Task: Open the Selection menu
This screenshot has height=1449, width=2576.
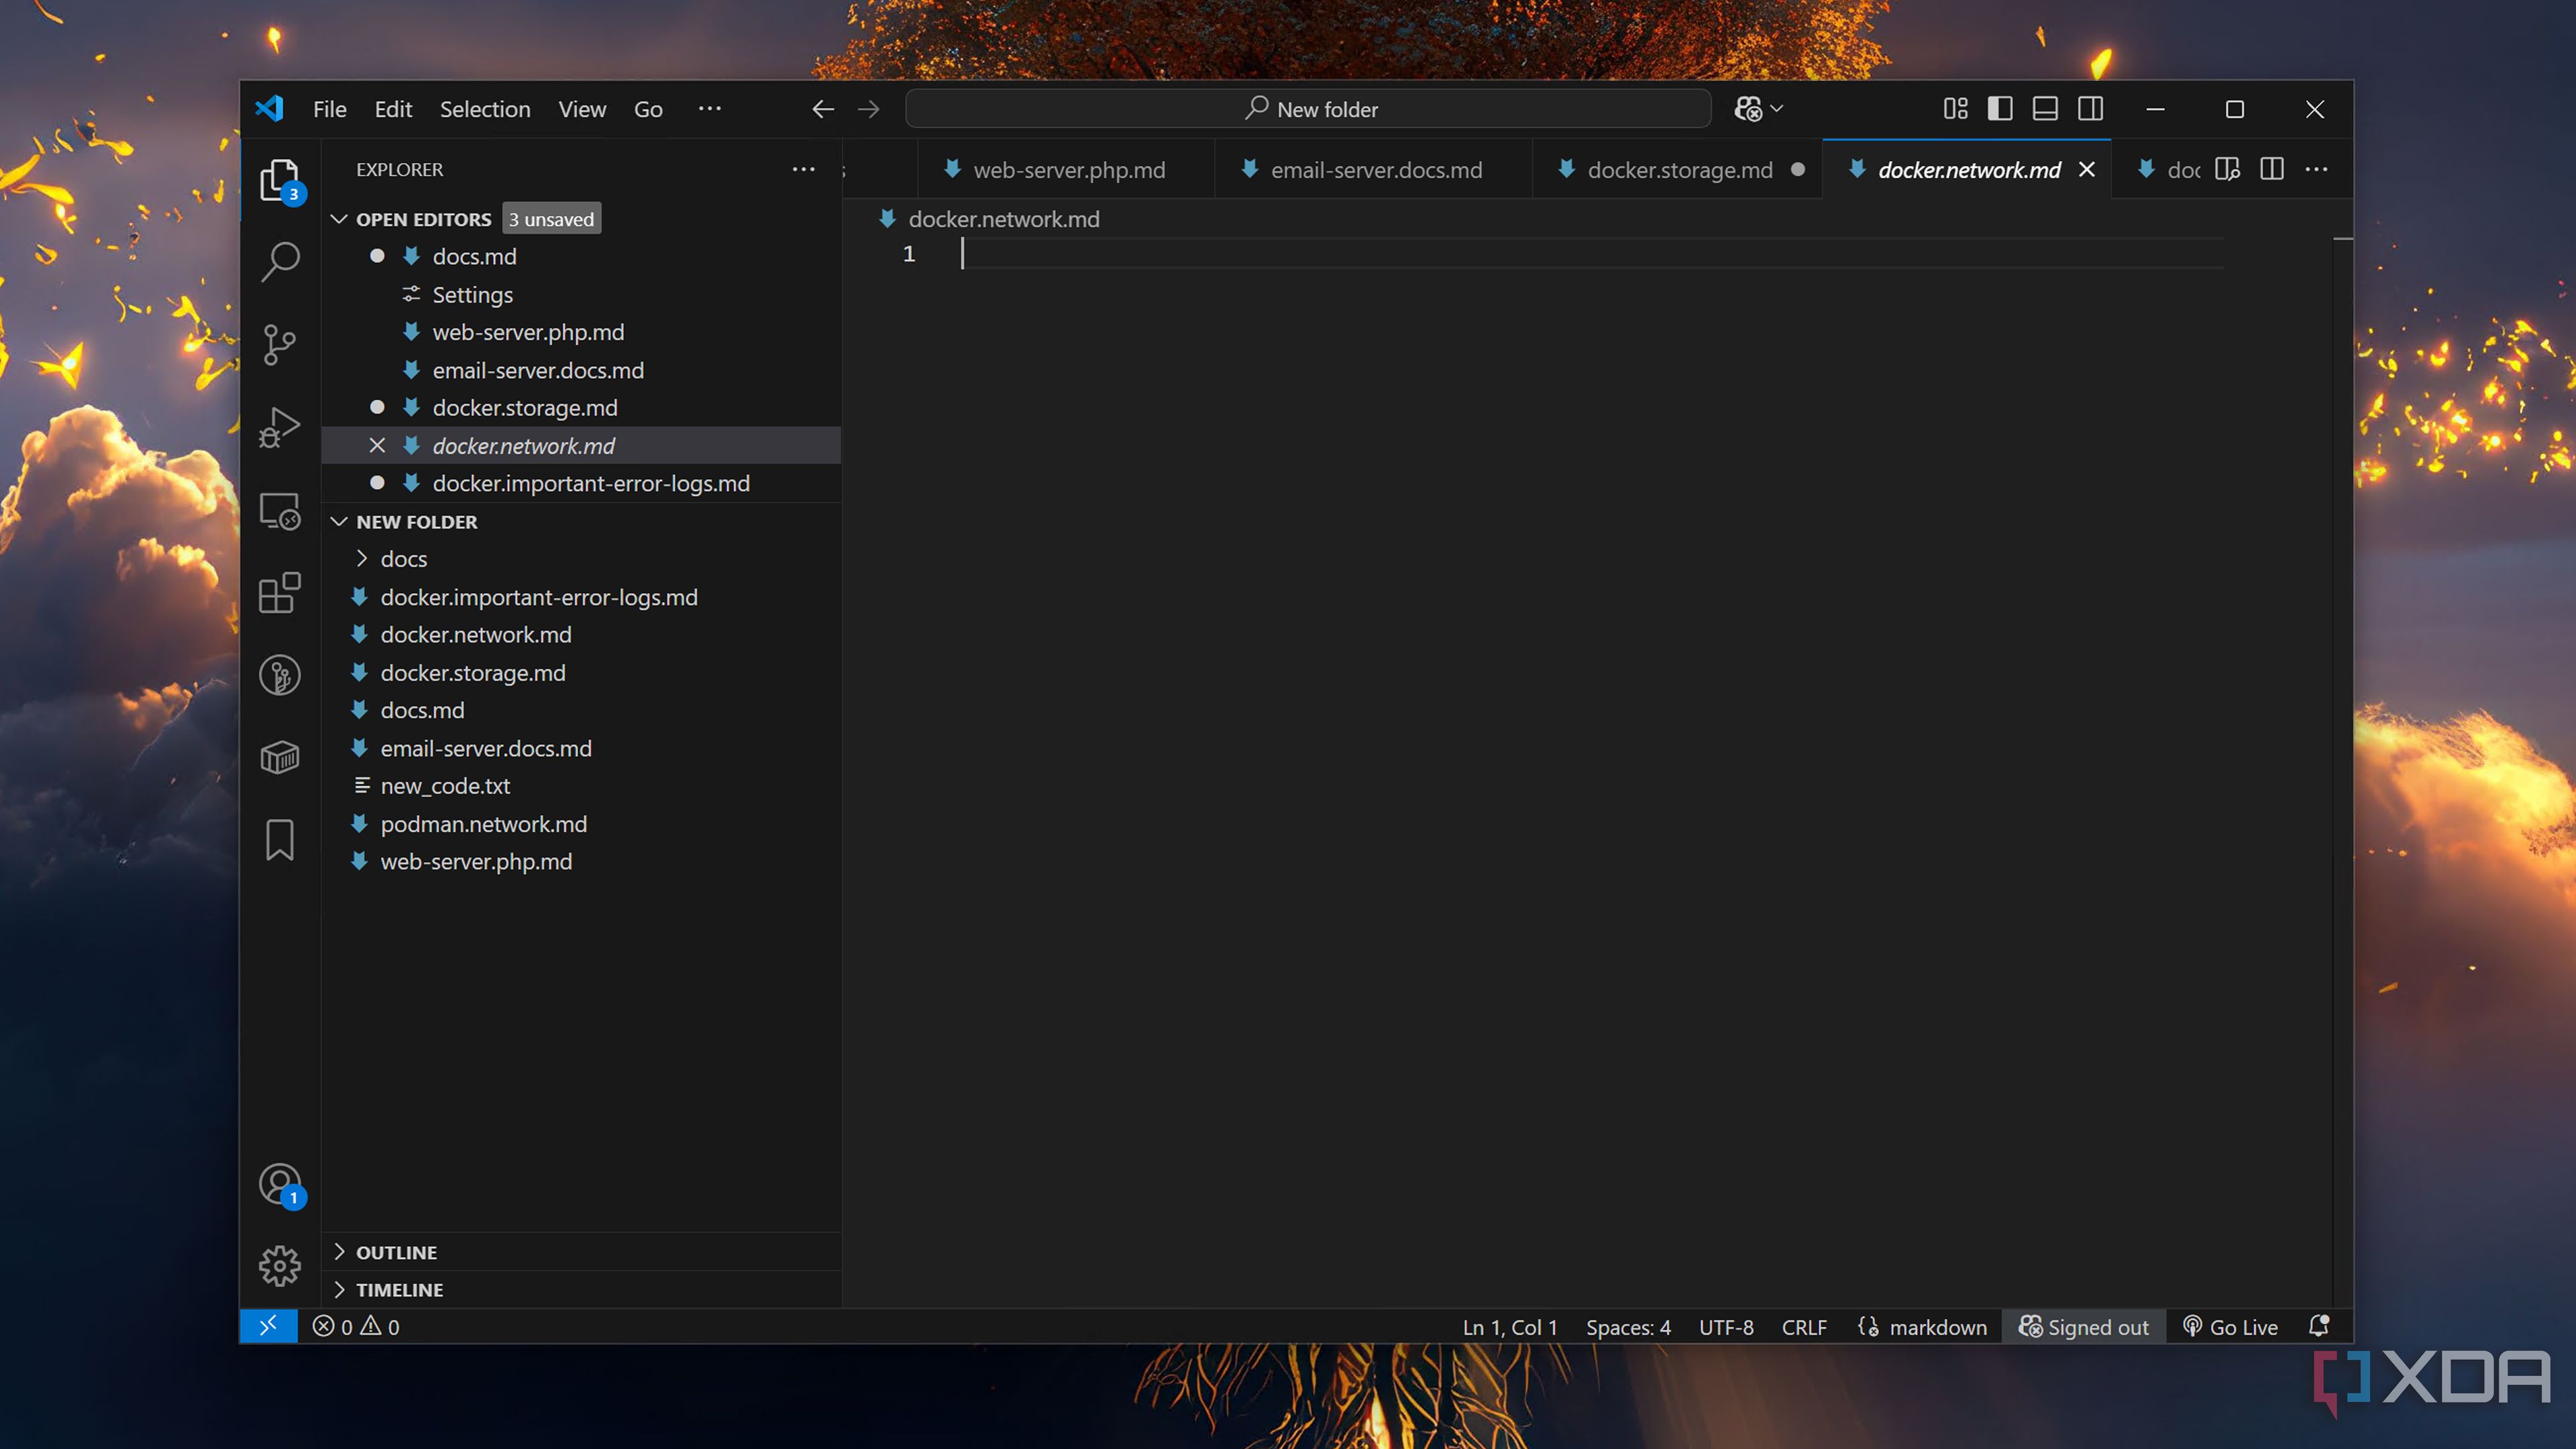Action: point(485,109)
